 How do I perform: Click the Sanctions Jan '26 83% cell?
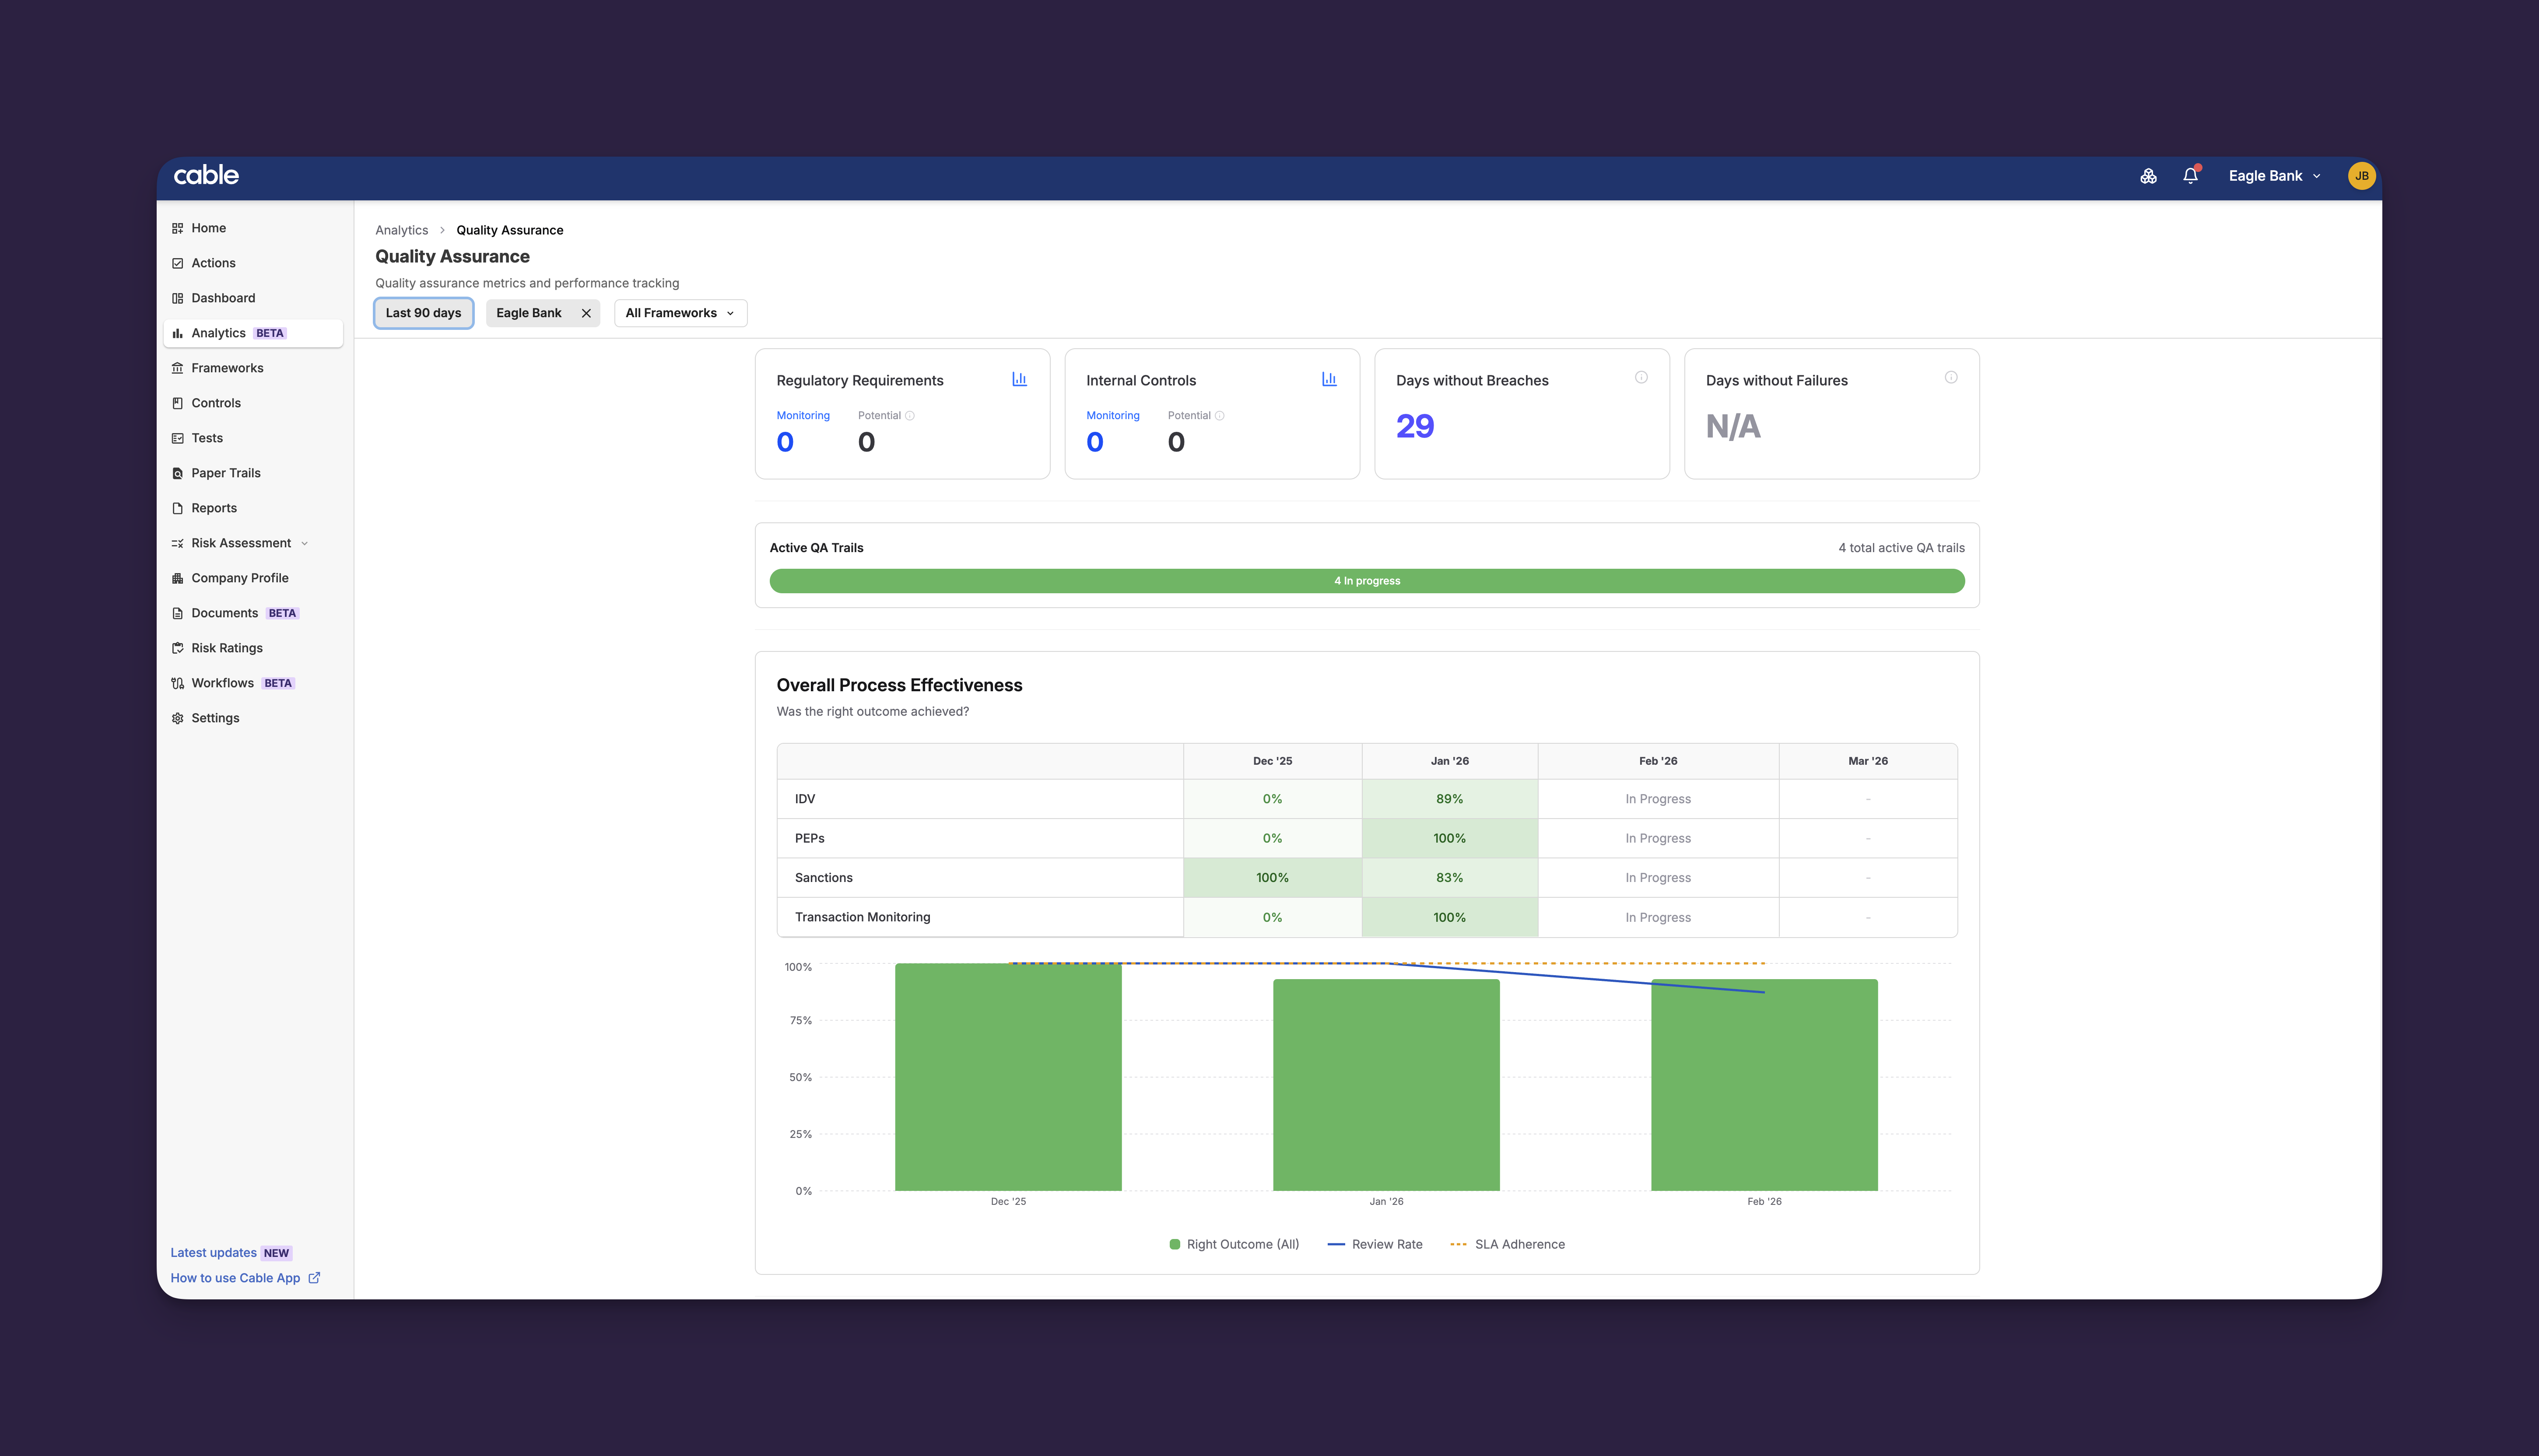pos(1450,878)
